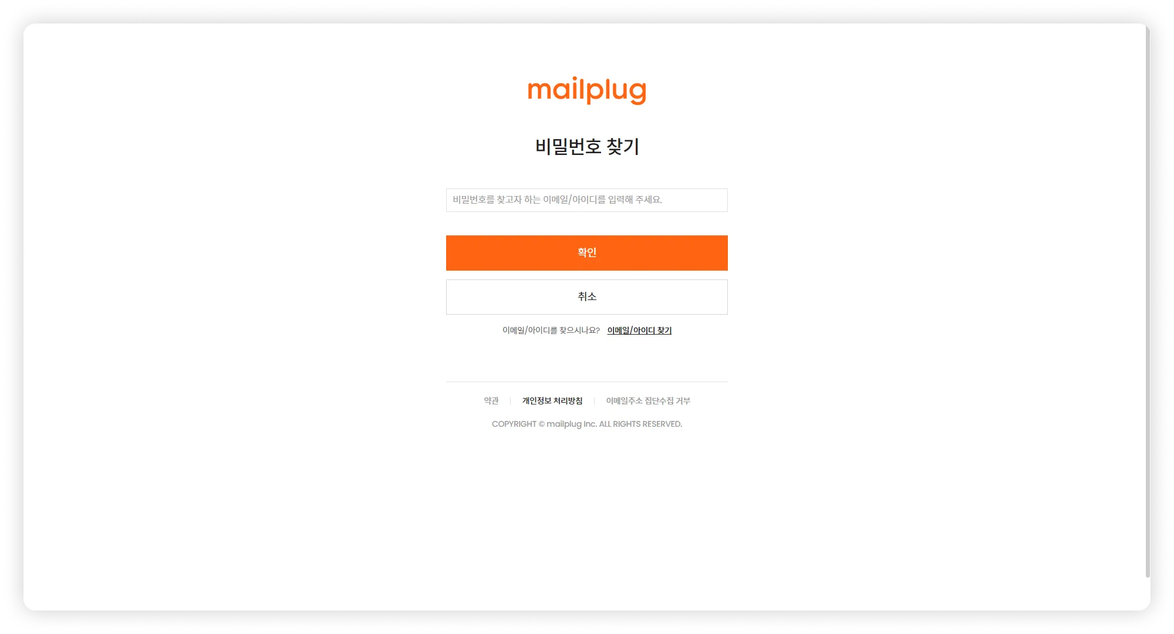Click the last footer link about email collection refusal
This screenshot has height=634, width=1174.
click(648, 401)
